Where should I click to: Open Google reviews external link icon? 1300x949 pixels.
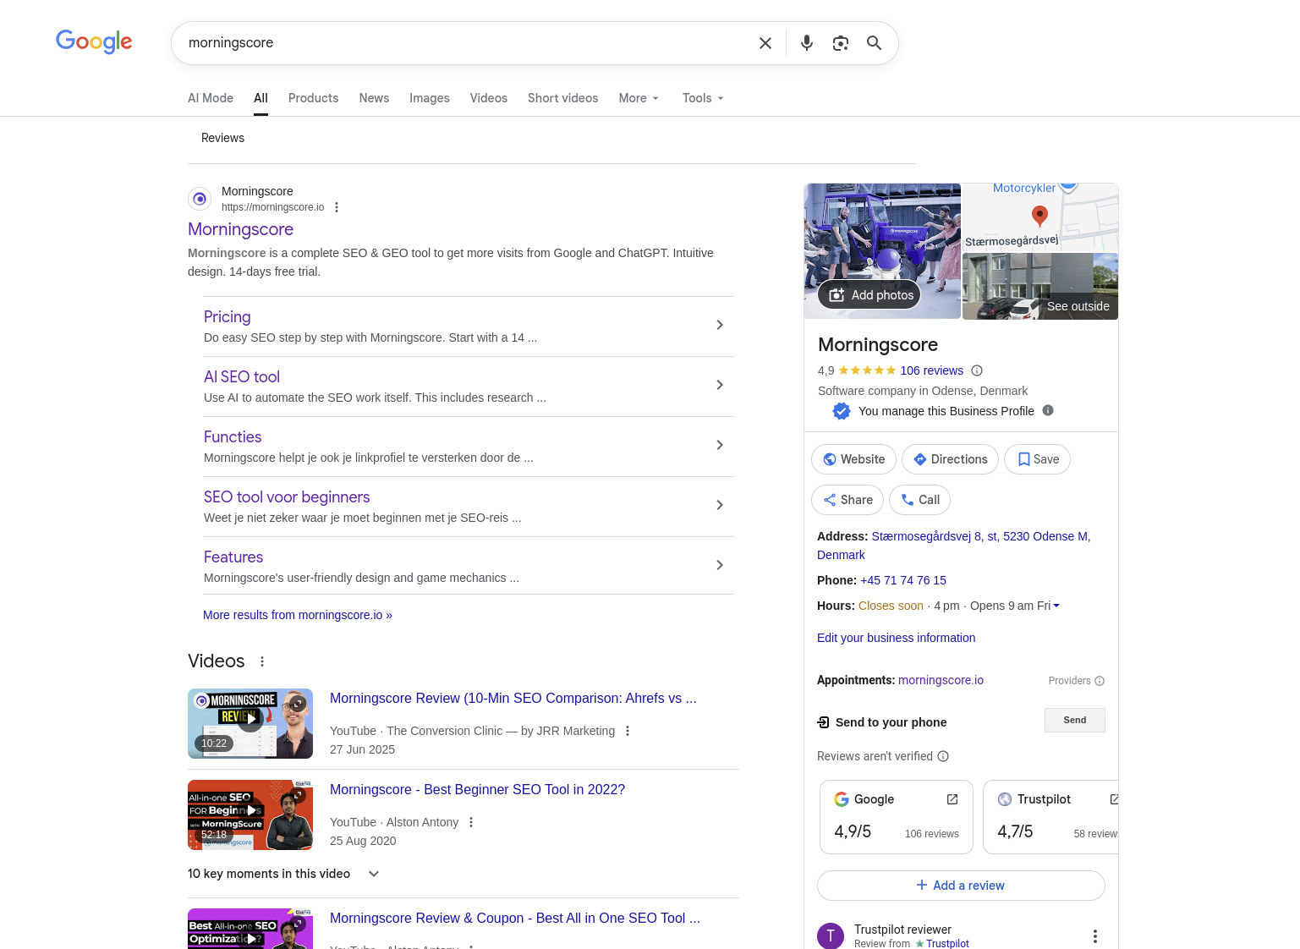(952, 799)
